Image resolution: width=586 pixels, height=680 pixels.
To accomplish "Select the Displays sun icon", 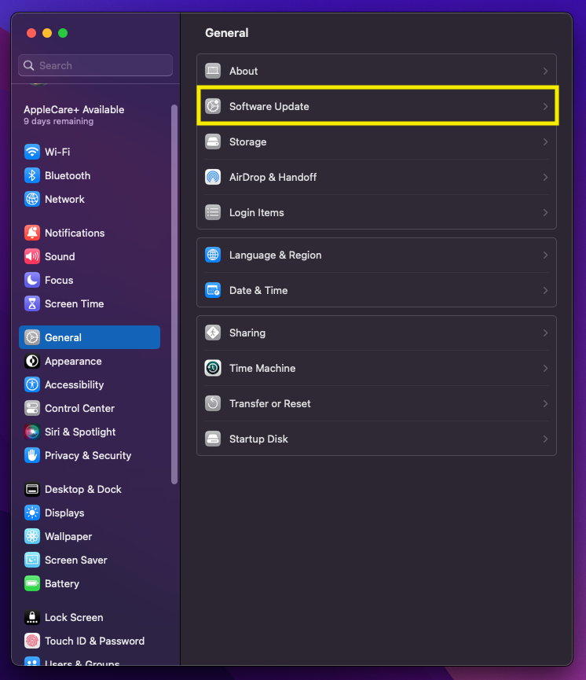I will pyautogui.click(x=32, y=513).
